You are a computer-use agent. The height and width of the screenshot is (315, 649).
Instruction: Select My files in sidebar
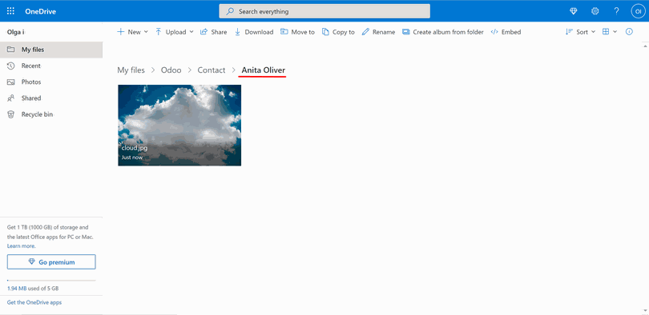point(51,50)
